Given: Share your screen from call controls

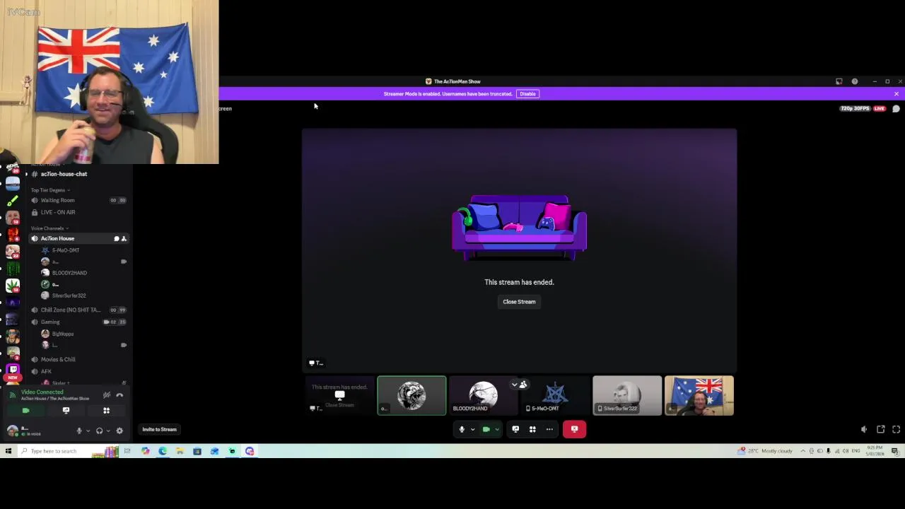Looking at the screenshot, I should (x=515, y=429).
